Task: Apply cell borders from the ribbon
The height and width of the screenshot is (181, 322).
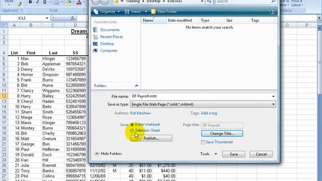Action: 56,2
